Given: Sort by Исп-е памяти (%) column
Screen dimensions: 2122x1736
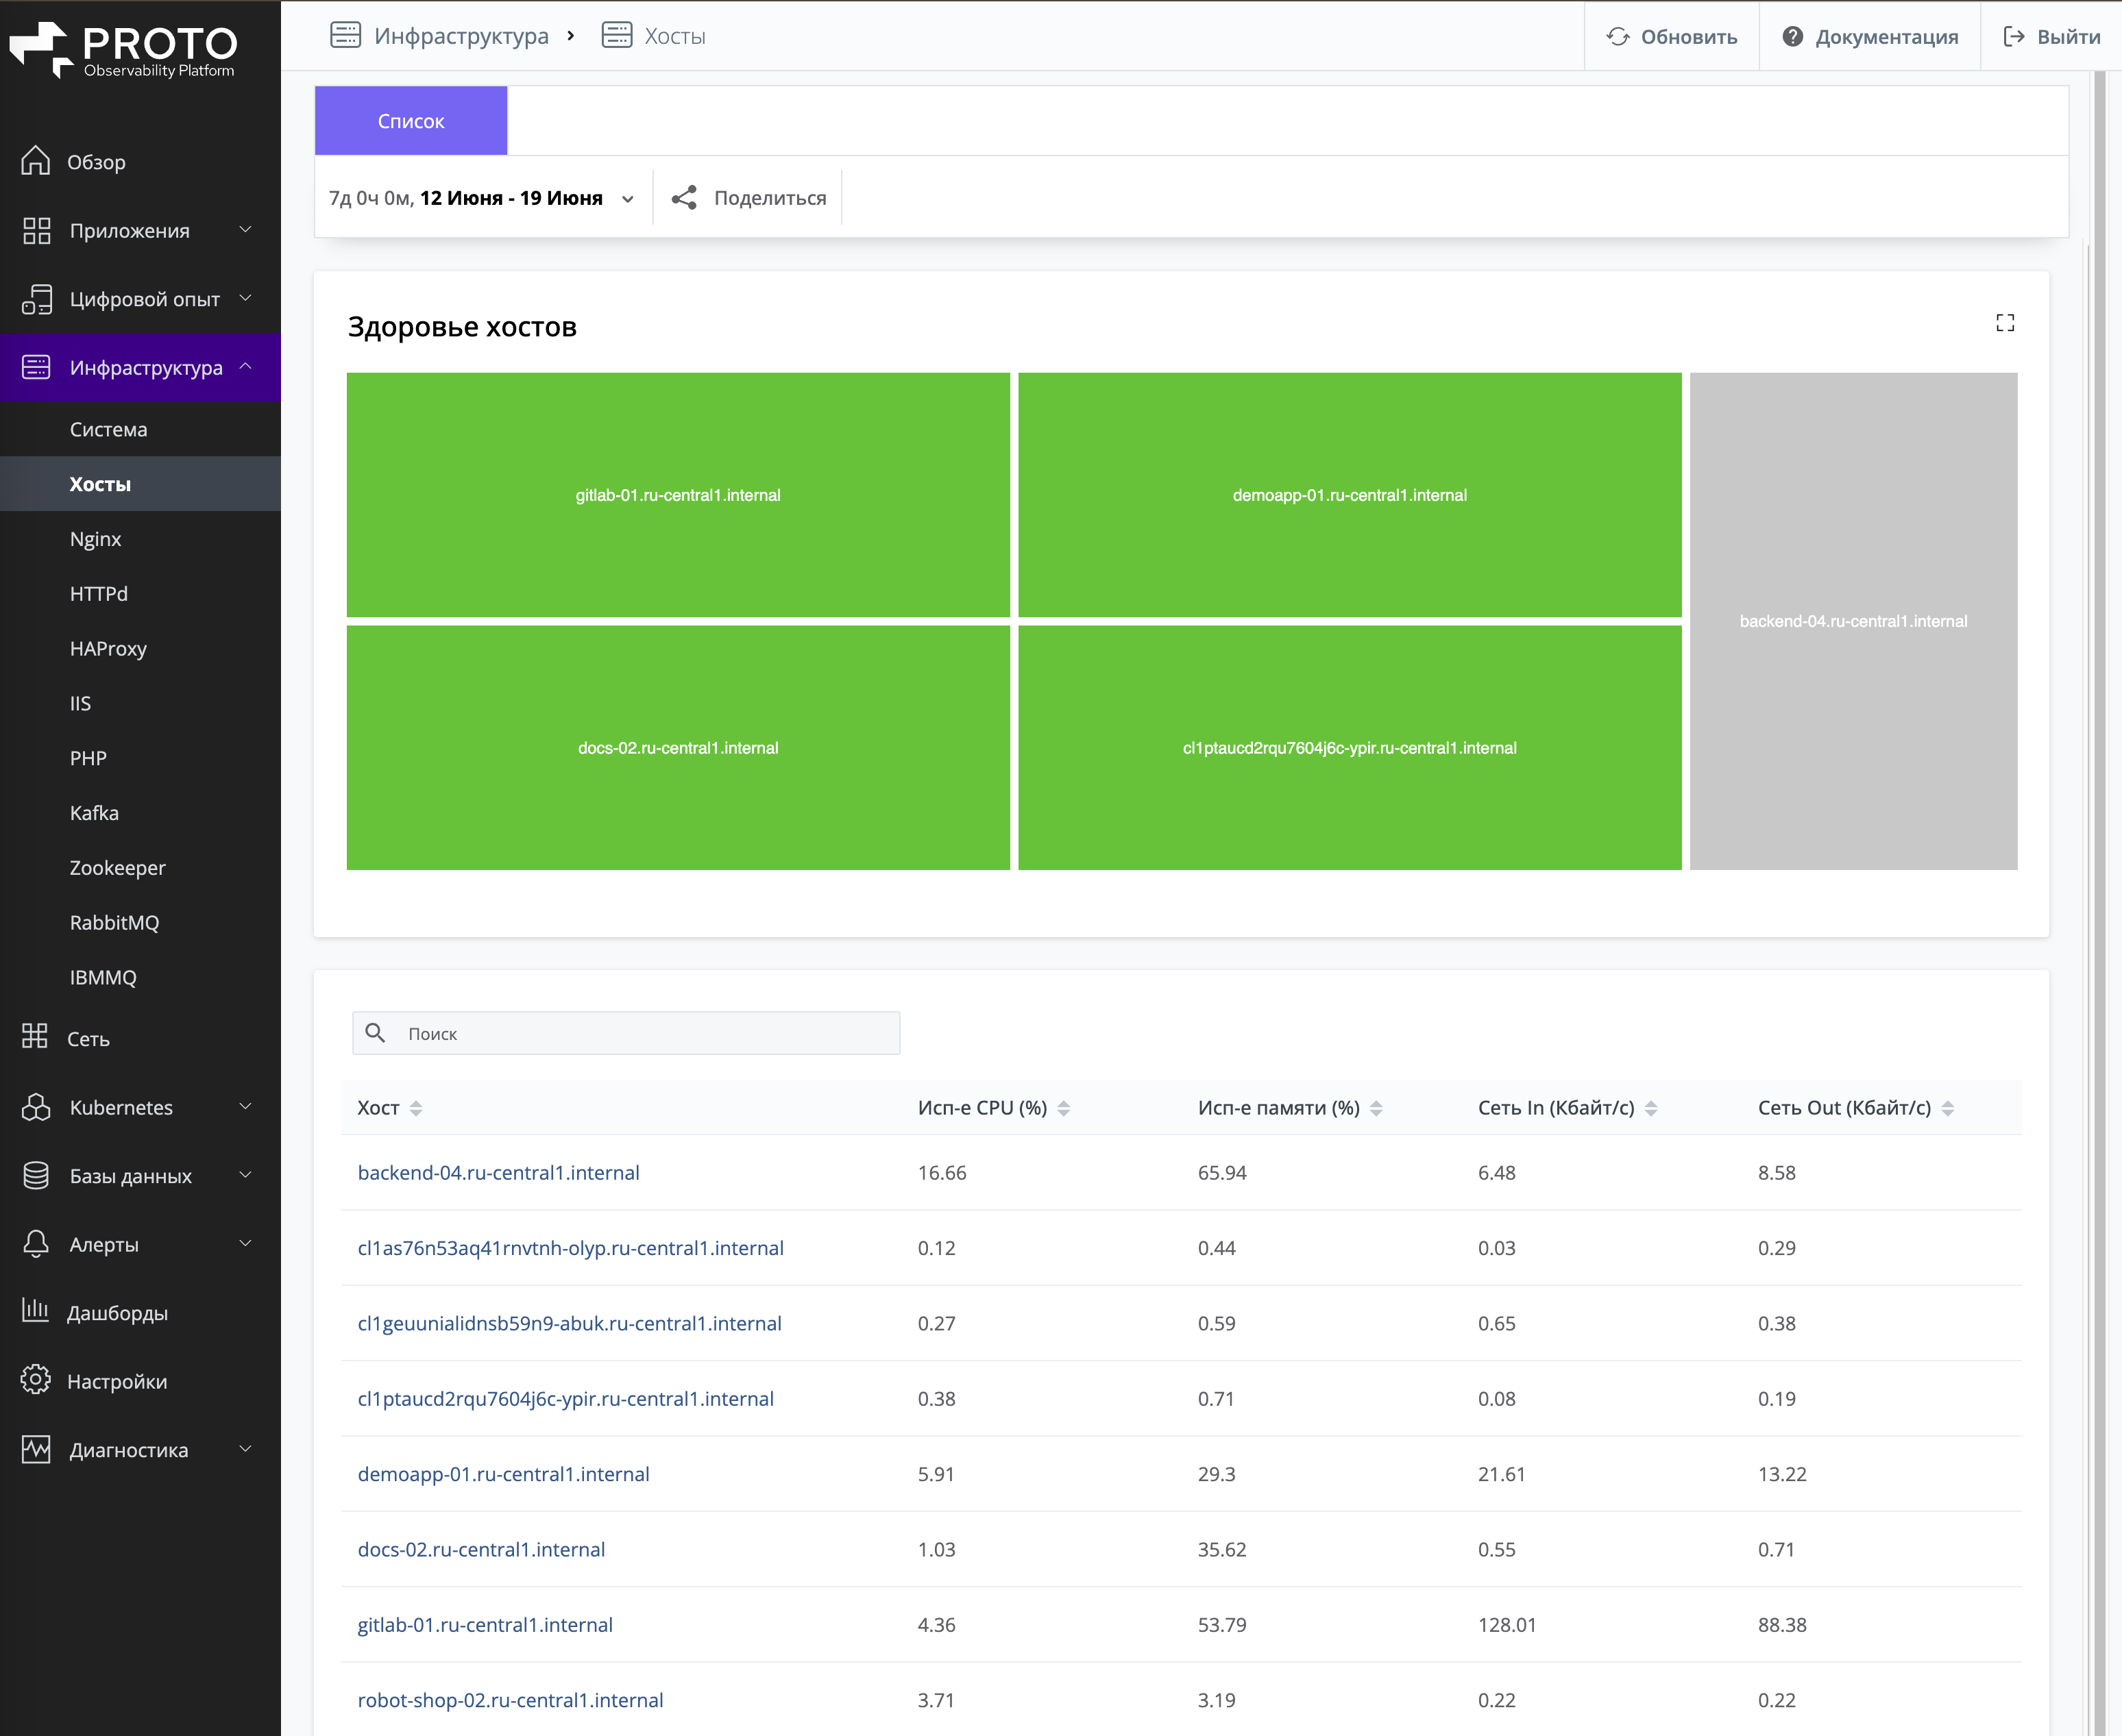Looking at the screenshot, I should [1376, 1108].
